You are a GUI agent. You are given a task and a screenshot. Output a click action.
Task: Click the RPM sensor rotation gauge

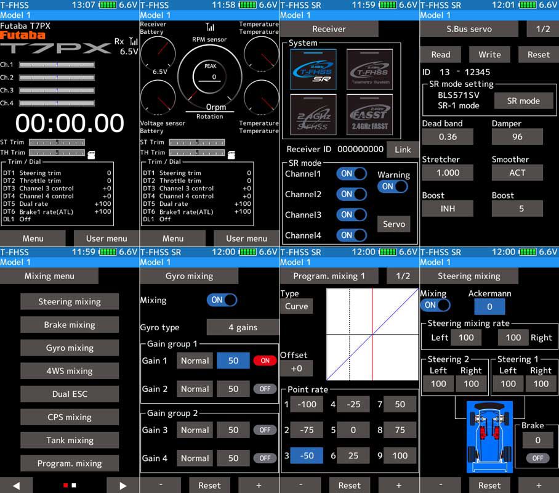click(x=209, y=77)
